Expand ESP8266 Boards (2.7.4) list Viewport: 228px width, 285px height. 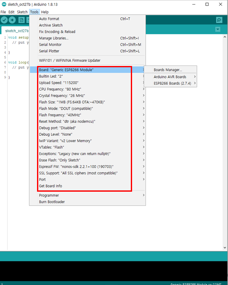point(170,83)
